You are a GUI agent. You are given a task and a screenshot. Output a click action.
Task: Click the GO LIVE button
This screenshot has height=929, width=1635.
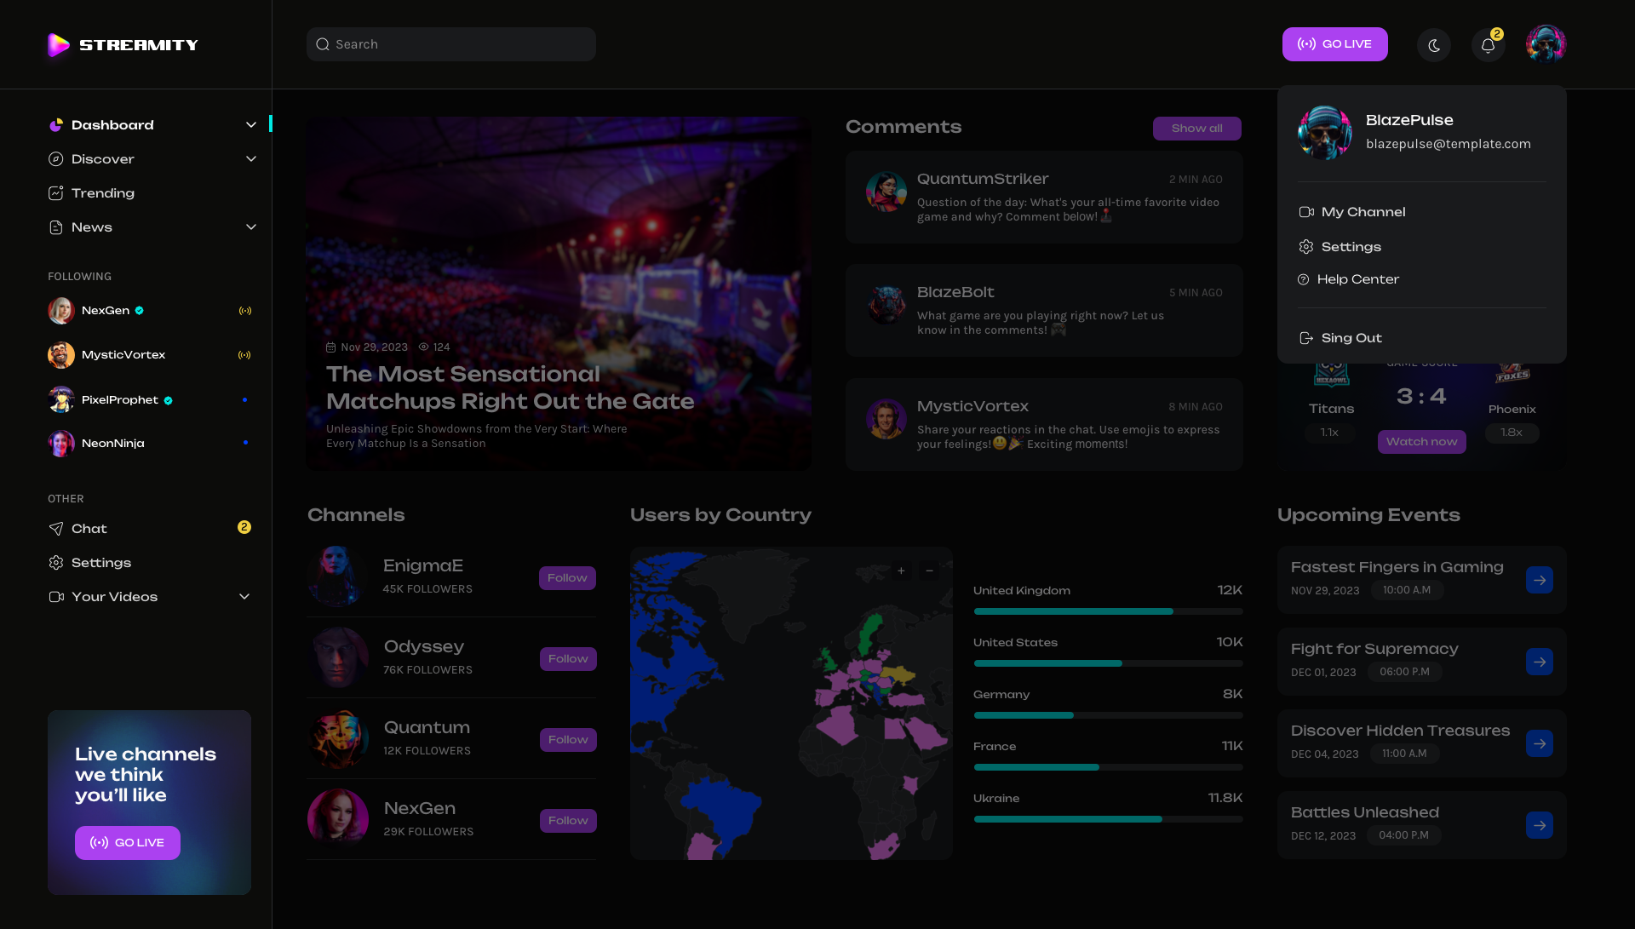1334,44
